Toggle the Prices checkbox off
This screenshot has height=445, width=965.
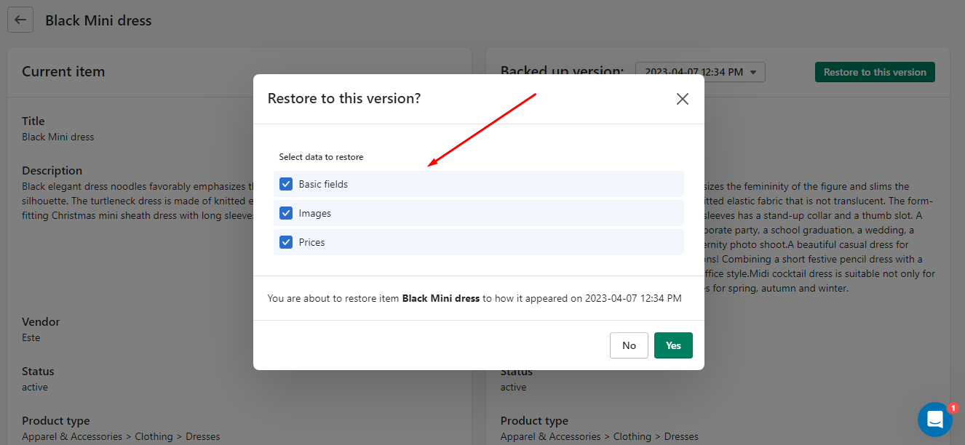[x=286, y=242]
